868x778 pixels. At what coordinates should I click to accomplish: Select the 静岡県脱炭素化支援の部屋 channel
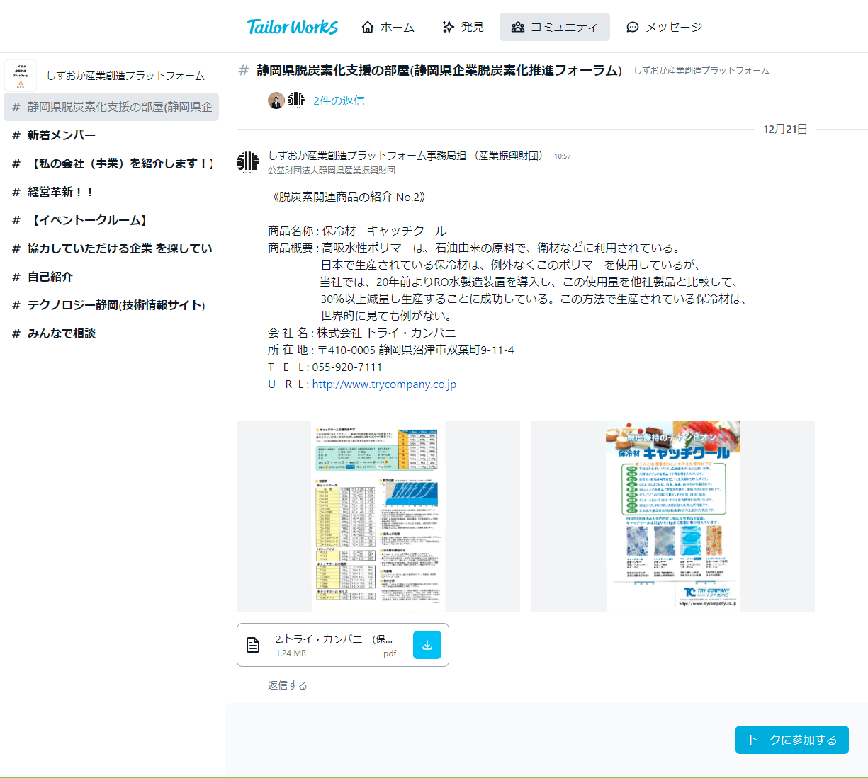click(111, 107)
